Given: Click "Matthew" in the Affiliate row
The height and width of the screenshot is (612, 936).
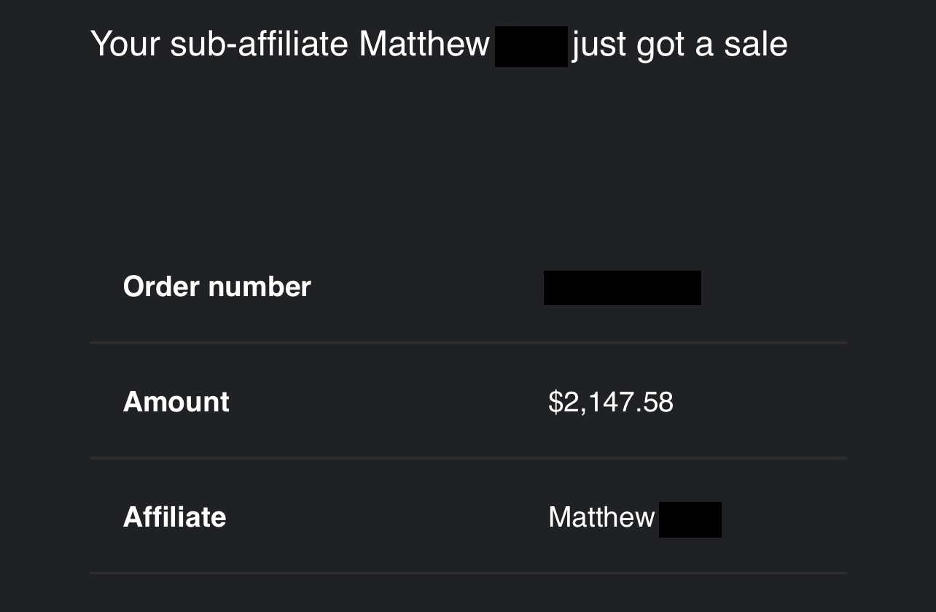Looking at the screenshot, I should point(601,517).
